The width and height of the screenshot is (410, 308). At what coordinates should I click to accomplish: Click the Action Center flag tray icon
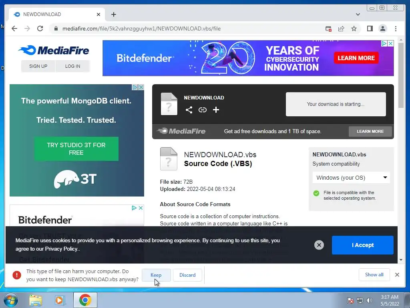point(350,300)
